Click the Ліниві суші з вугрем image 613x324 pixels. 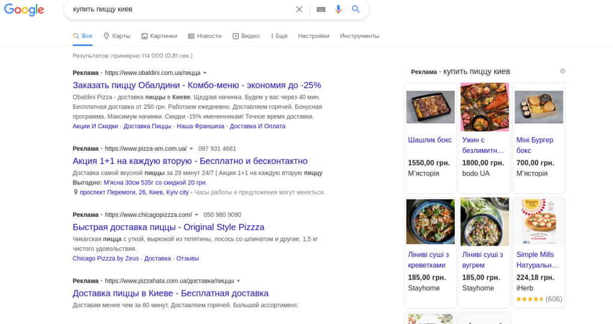point(485,222)
